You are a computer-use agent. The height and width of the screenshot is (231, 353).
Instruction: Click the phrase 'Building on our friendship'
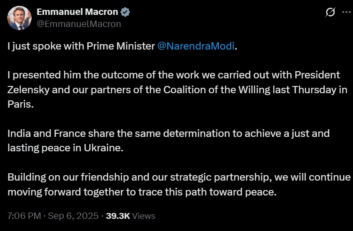pos(63,177)
